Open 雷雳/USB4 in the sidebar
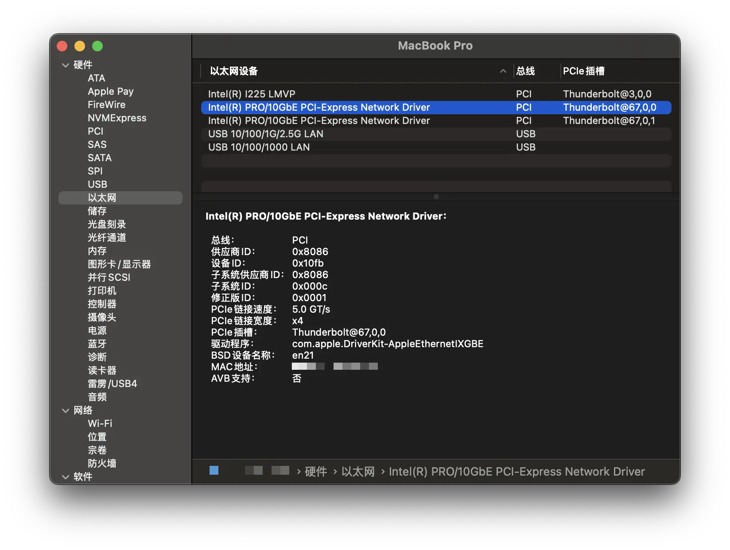This screenshot has width=730, height=550. 112,383
